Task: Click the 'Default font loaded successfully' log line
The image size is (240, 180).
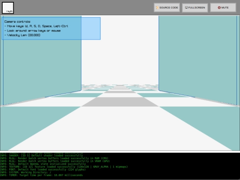Action: pyautogui.click(x=43, y=170)
